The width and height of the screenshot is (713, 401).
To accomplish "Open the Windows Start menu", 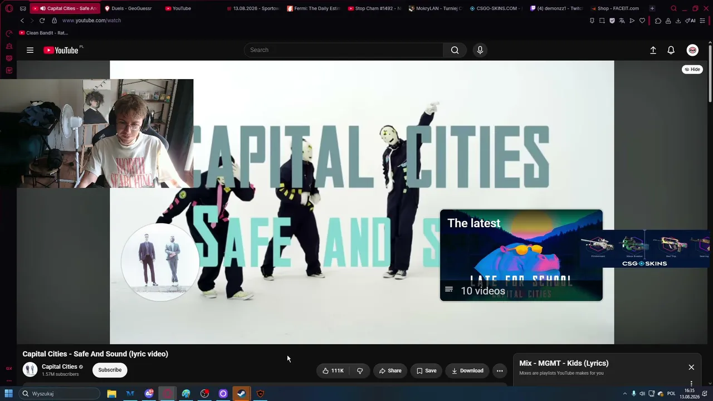I will 8,394.
